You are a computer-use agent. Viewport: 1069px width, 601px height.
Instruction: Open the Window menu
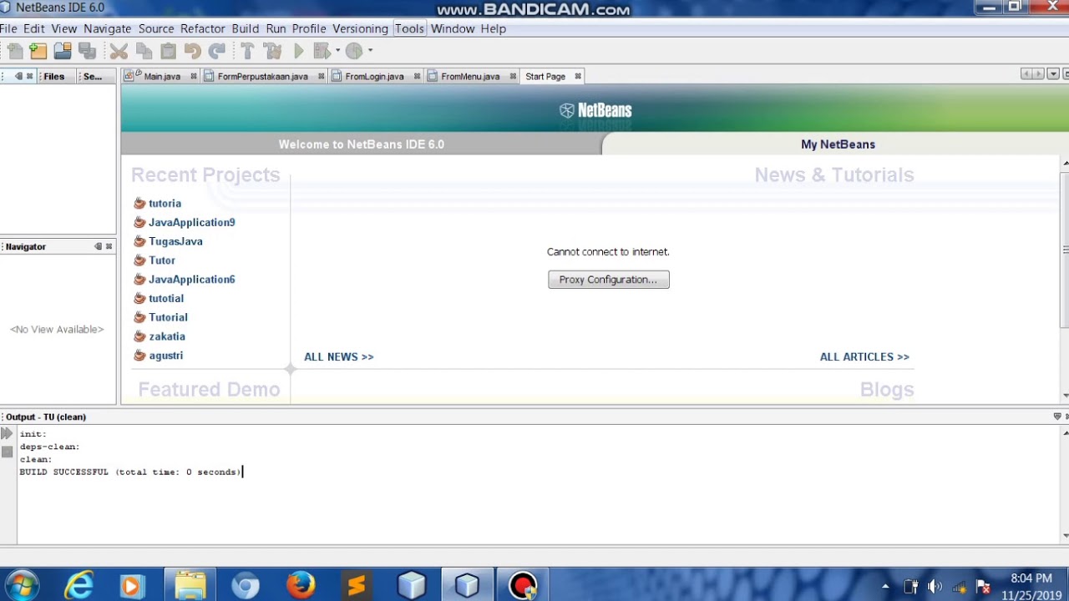(x=453, y=28)
